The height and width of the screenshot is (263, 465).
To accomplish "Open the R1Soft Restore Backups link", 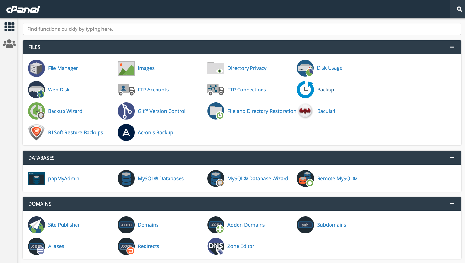I will point(76,132).
